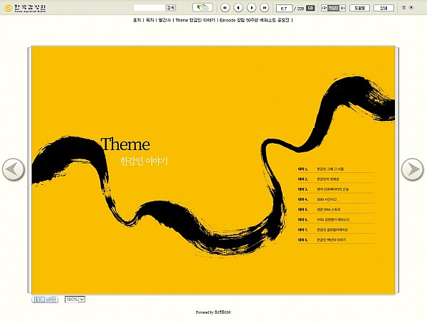
Task: Click the window restore icon
Action: coord(404,8)
